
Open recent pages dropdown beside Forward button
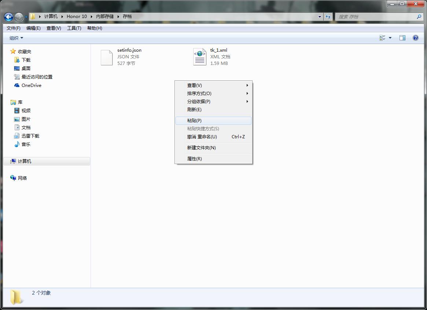tap(26, 17)
